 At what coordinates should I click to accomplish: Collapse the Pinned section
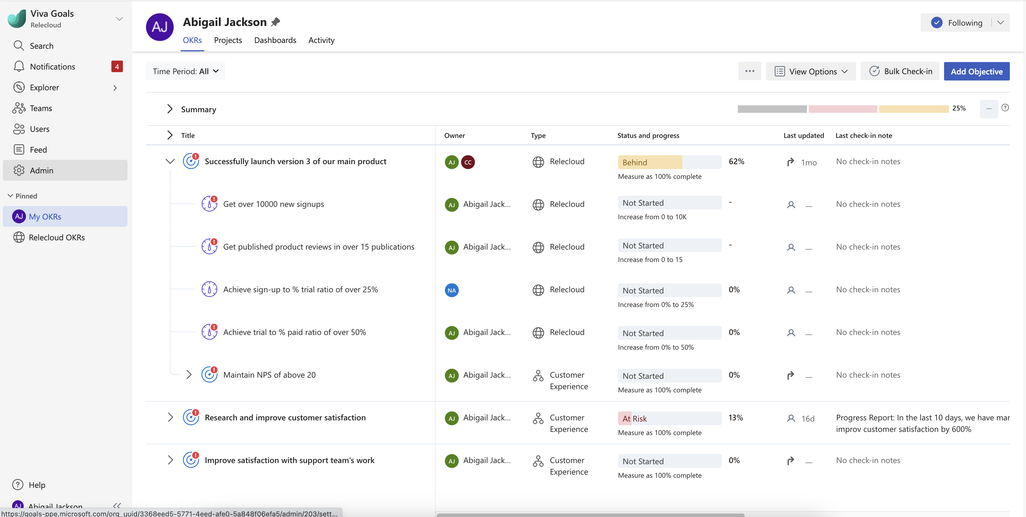[11, 196]
